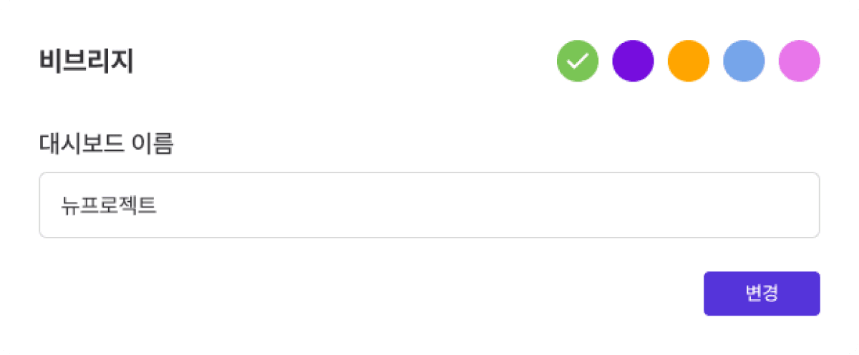Place cursor in the dashboard name textbox
The height and width of the screenshot is (355, 859).
(x=429, y=205)
